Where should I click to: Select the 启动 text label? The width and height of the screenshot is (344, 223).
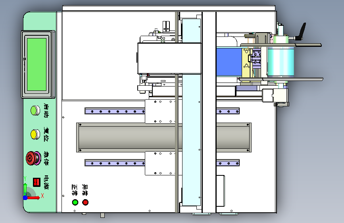(x=46, y=111)
